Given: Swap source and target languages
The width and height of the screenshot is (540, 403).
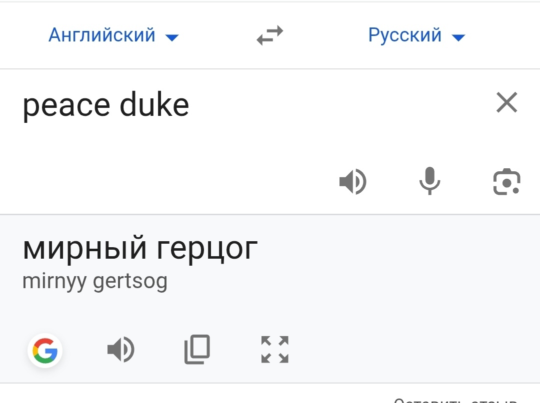Looking at the screenshot, I should (x=269, y=35).
